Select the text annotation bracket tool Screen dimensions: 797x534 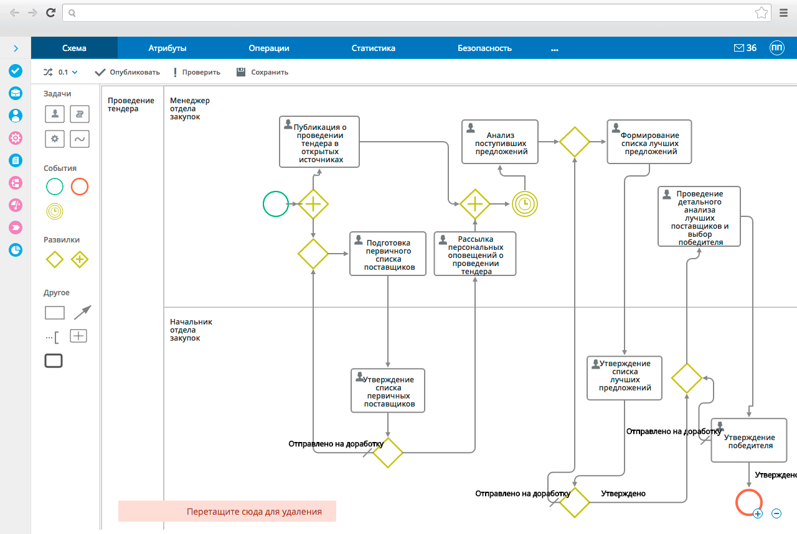(52, 338)
